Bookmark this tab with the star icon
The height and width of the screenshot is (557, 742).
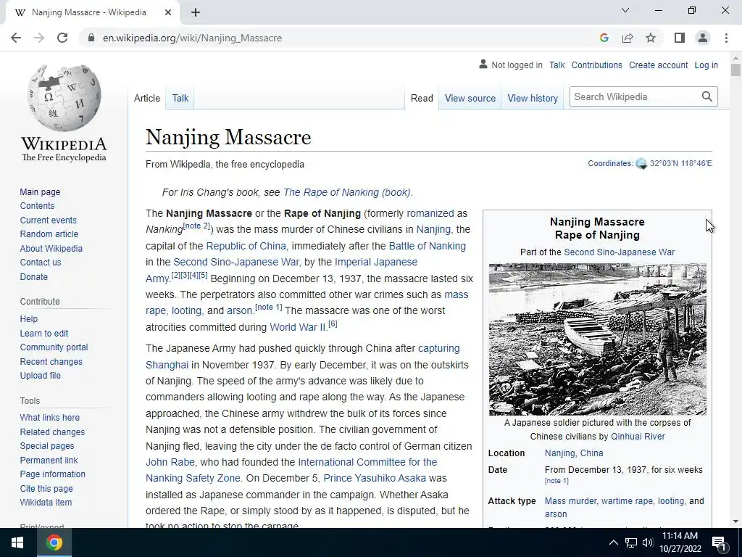[x=651, y=38]
